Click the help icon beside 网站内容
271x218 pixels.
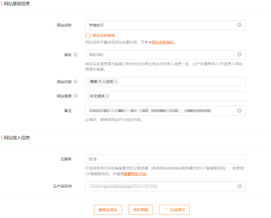[76, 82]
